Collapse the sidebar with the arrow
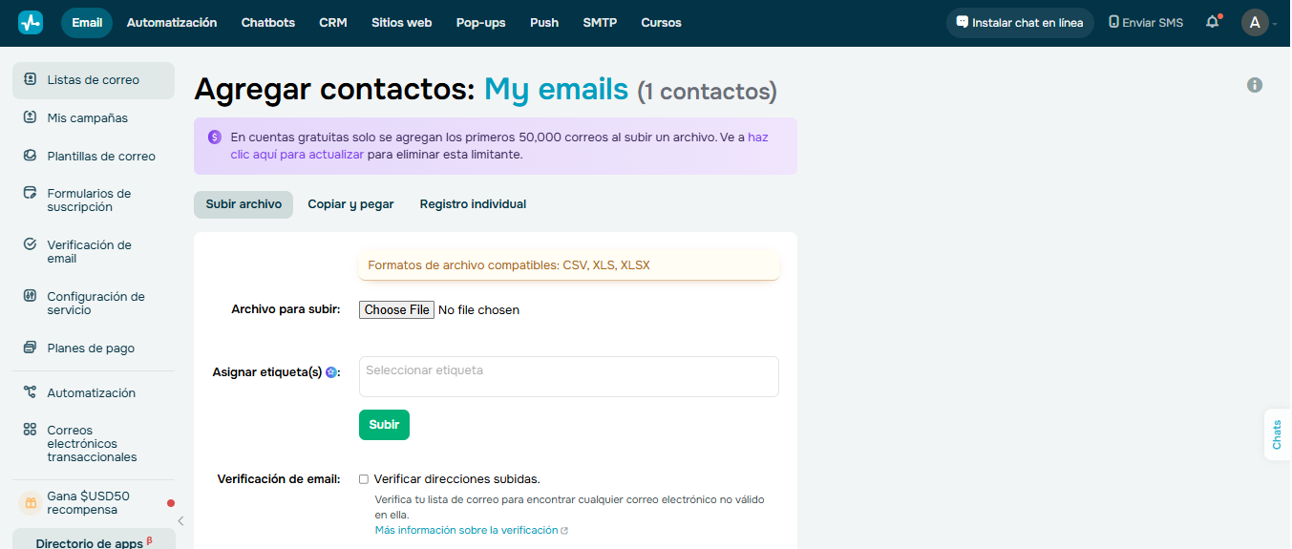The image size is (1292, 549). tap(180, 520)
